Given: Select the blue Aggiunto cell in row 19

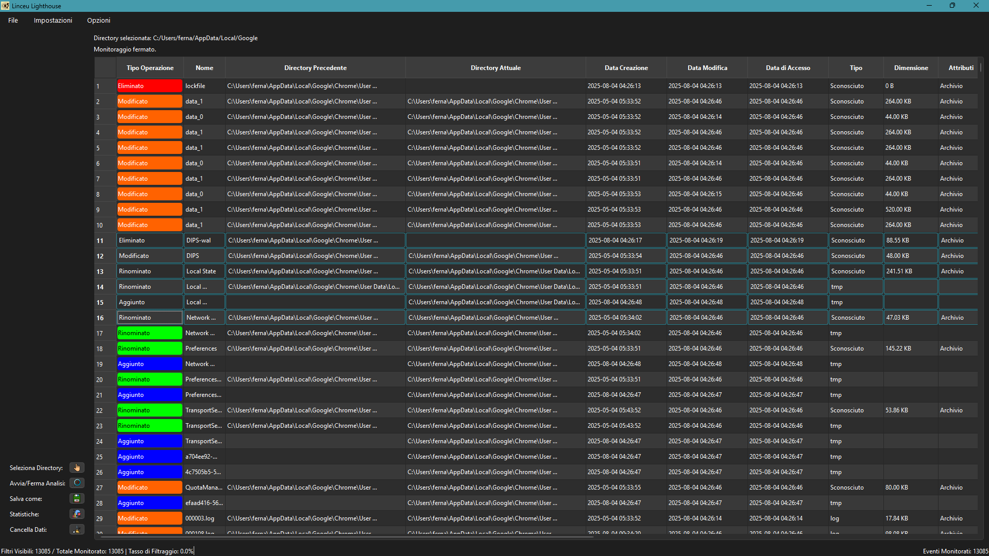Looking at the screenshot, I should pyautogui.click(x=149, y=364).
